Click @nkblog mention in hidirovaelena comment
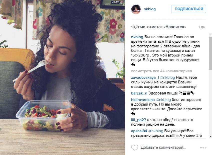The width and height of the screenshot is (212, 155). 163,100
